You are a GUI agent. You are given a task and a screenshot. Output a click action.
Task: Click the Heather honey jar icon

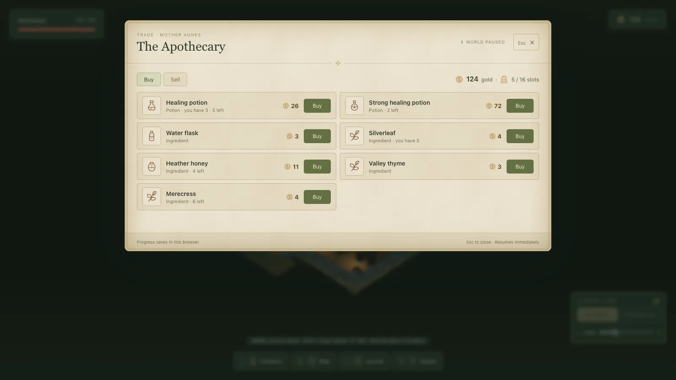152,166
